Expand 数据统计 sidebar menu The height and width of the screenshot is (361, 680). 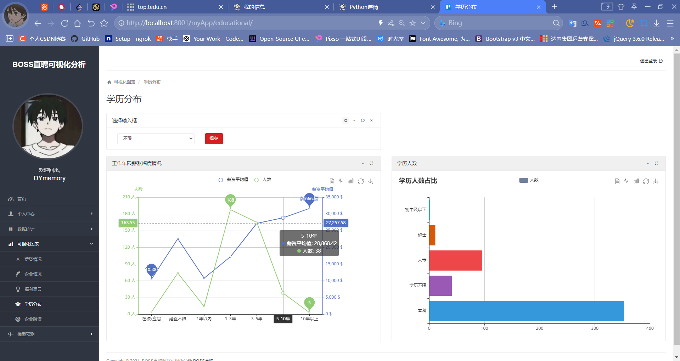pos(50,229)
